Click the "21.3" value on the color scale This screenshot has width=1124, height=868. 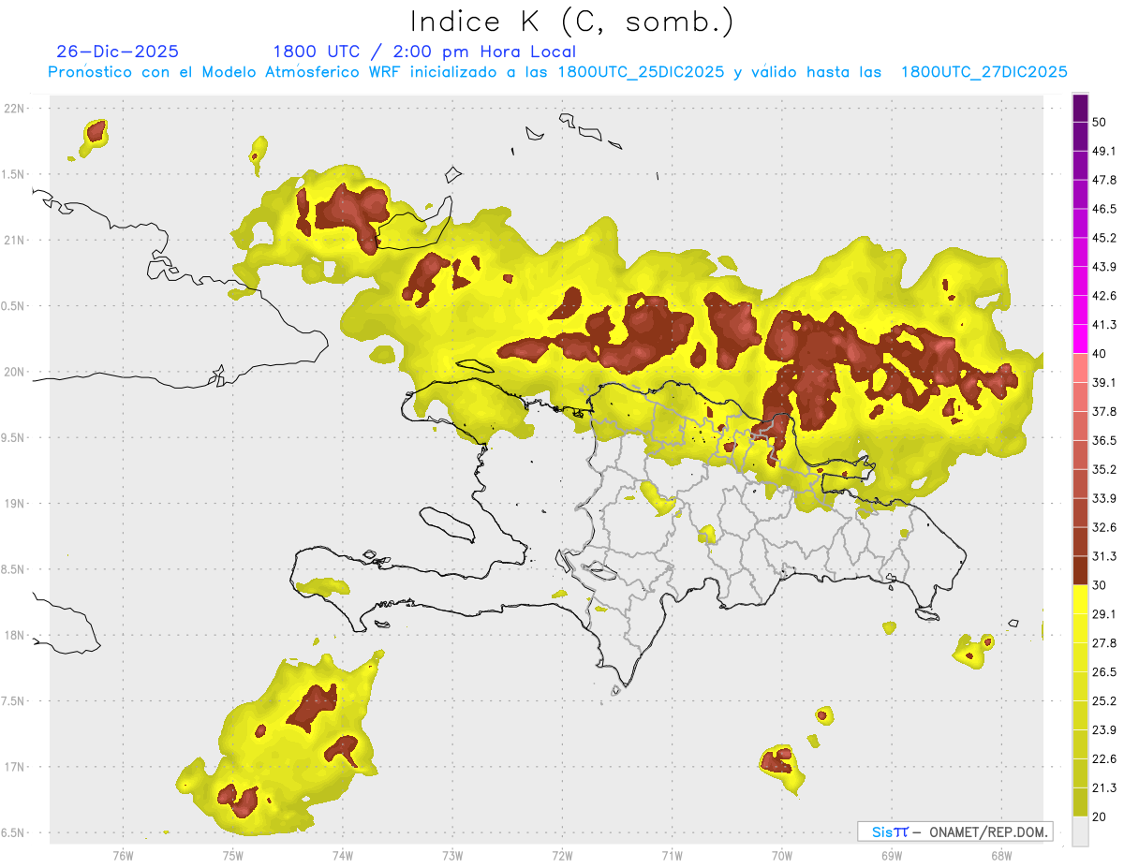1104,787
